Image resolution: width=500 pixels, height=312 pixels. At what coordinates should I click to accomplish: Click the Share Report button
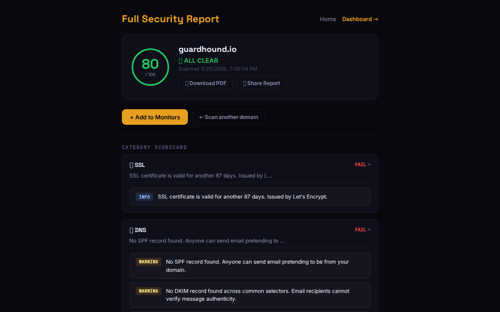point(261,83)
